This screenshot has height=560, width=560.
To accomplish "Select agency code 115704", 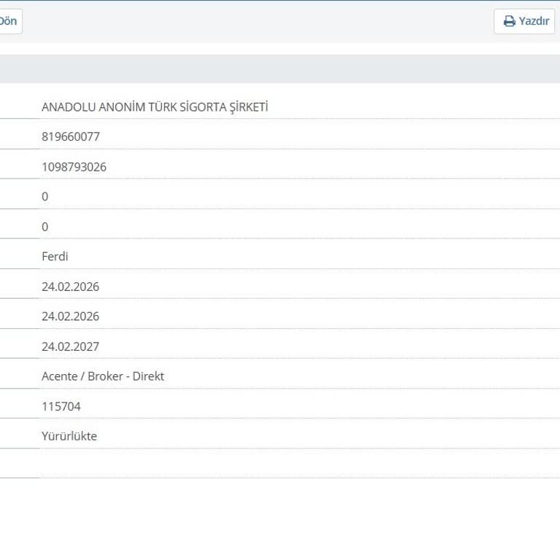I will [x=61, y=406].
